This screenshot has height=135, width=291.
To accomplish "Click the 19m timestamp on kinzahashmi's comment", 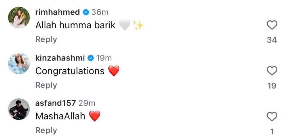I will [x=104, y=58].
